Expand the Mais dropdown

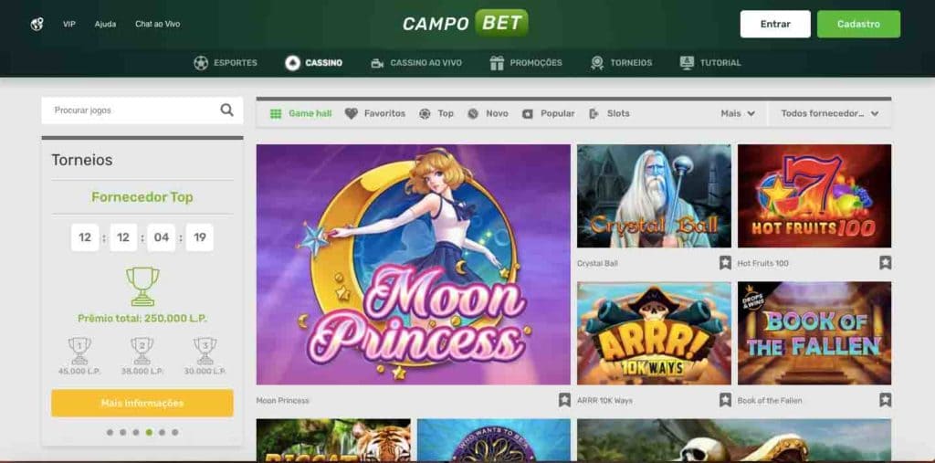pos(738,113)
